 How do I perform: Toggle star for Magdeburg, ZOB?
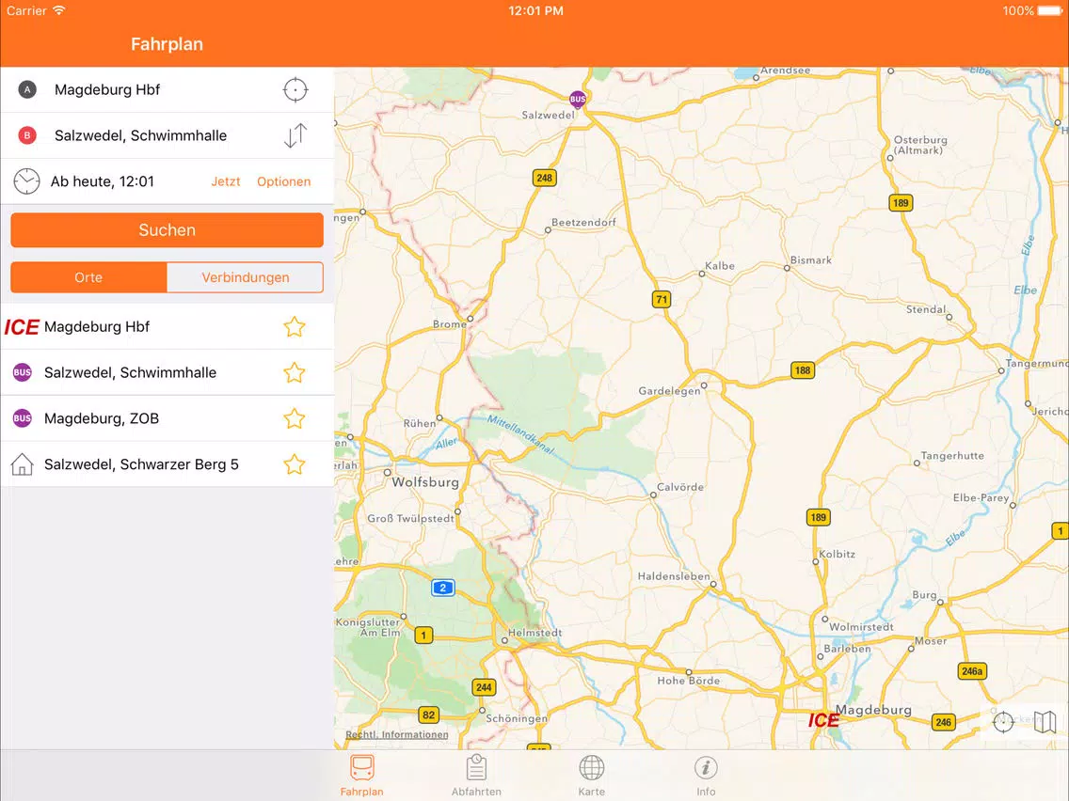click(x=295, y=418)
